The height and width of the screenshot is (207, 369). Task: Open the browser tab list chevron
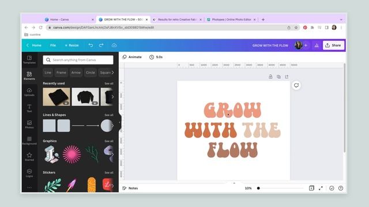click(x=341, y=20)
